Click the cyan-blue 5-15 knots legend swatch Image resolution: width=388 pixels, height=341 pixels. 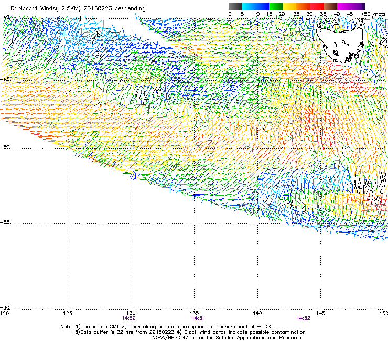point(255,6)
